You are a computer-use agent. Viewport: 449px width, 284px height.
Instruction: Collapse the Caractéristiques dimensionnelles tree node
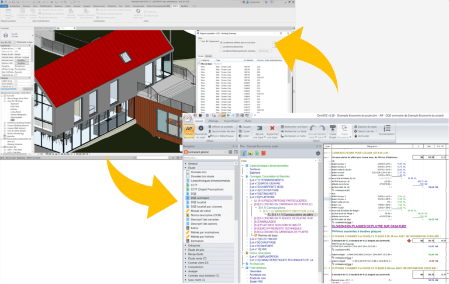(x=243, y=166)
